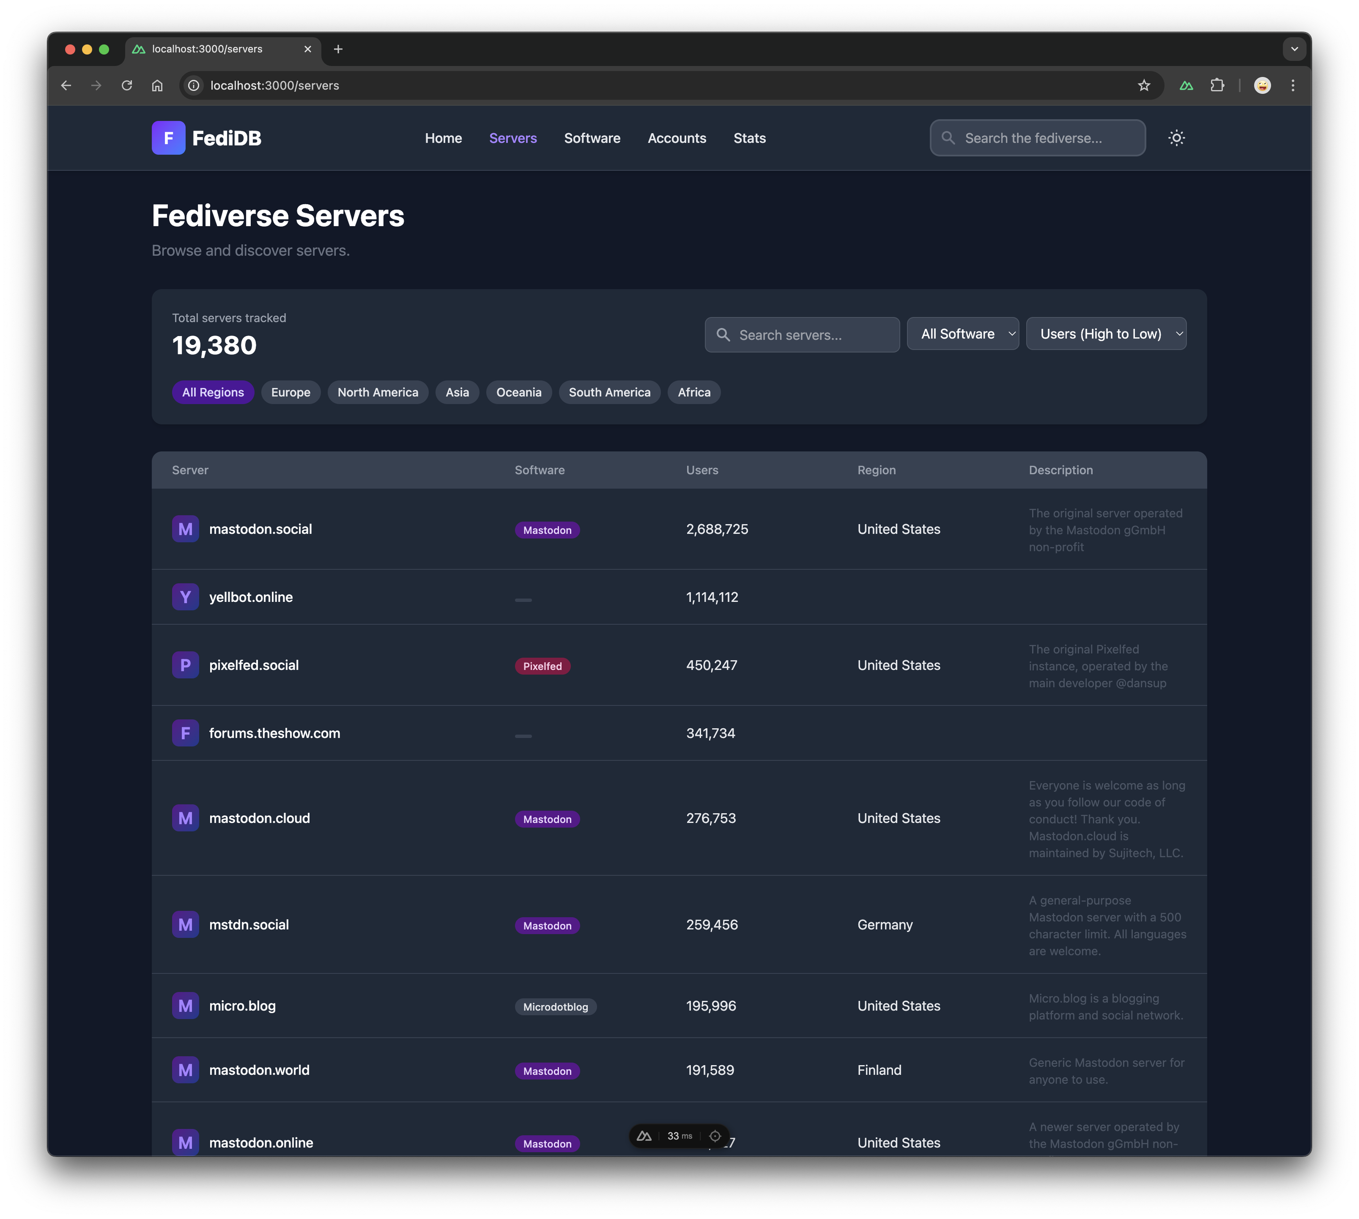The height and width of the screenshot is (1219, 1359).
Task: Click the 19,380 total servers count
Action: (x=215, y=345)
